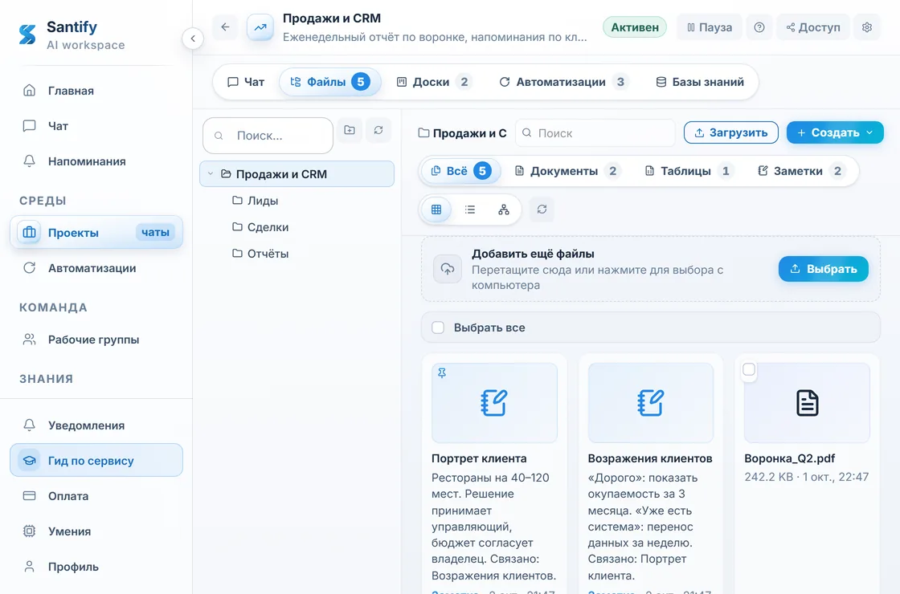
Task: Switch to the Доски tab
Action: [x=434, y=82]
